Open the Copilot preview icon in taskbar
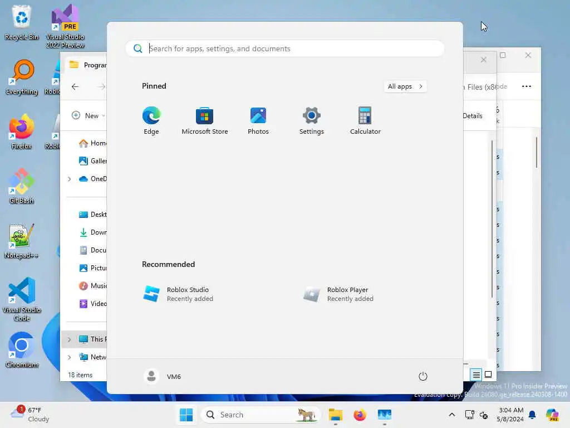The height and width of the screenshot is (428, 570). pyautogui.click(x=552, y=415)
